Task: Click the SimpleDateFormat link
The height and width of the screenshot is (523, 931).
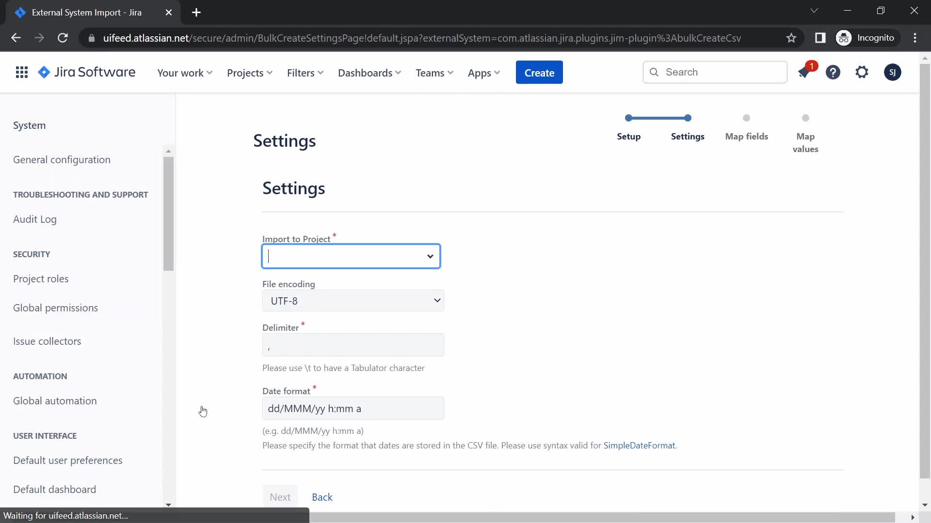Action: 640,445
